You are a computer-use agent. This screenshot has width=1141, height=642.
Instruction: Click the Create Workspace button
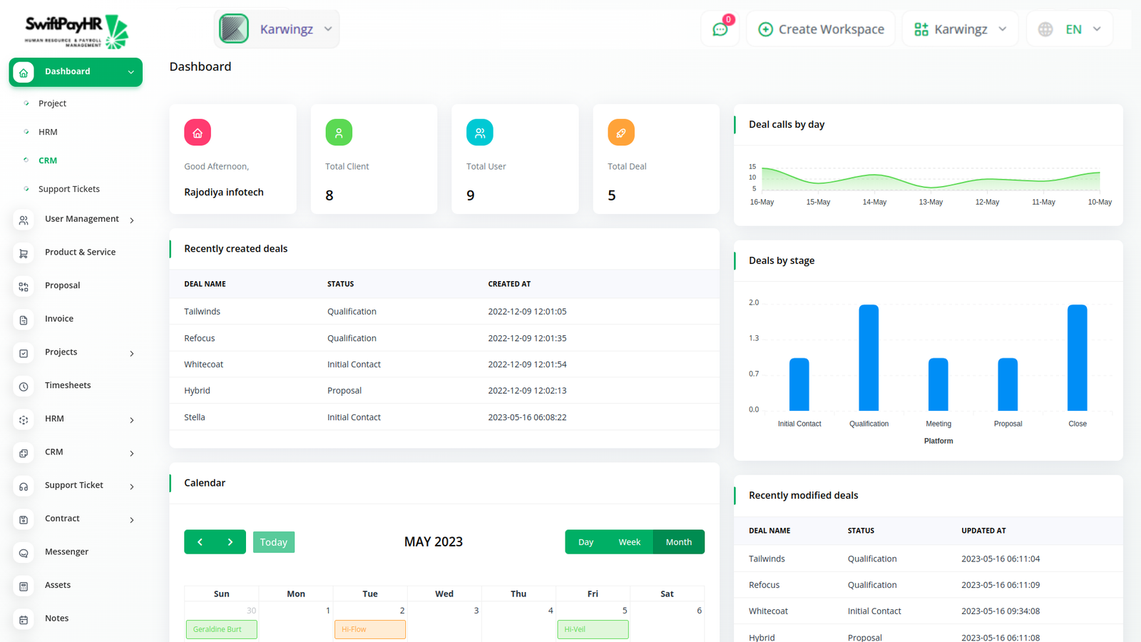click(821, 29)
